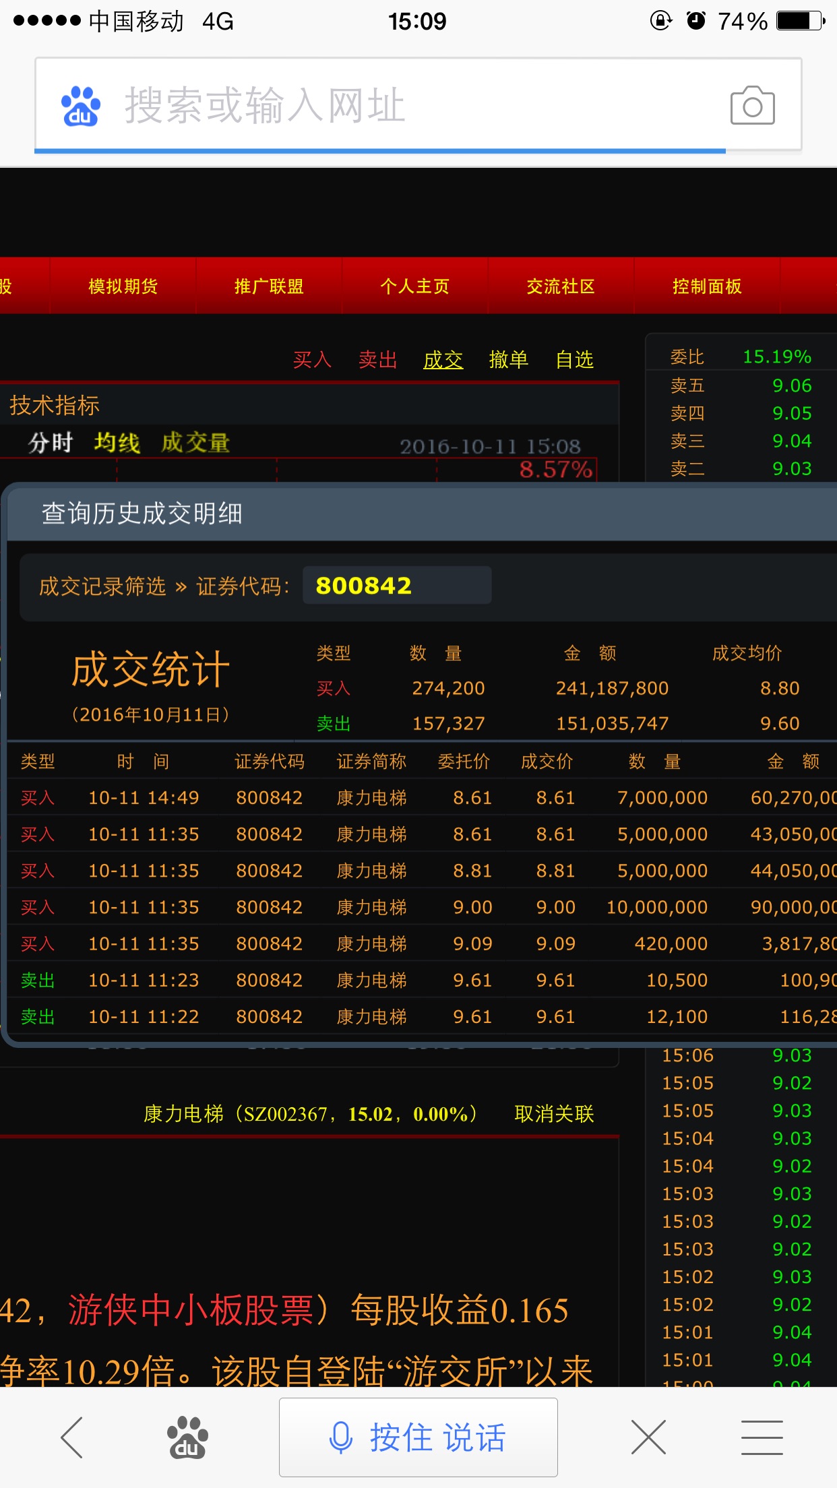This screenshot has width=837, height=1488.
Task: Open the hamburger menu in bottom toolbar
Action: (762, 1437)
